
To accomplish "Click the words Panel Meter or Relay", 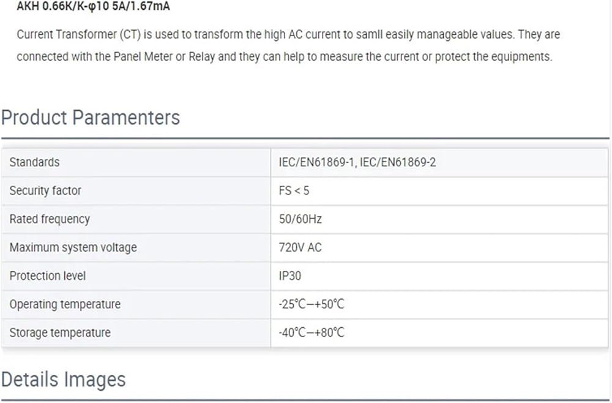I will [x=165, y=57].
